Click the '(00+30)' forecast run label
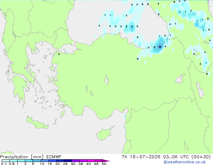The width and height of the screenshot is (213, 165). (201, 157)
